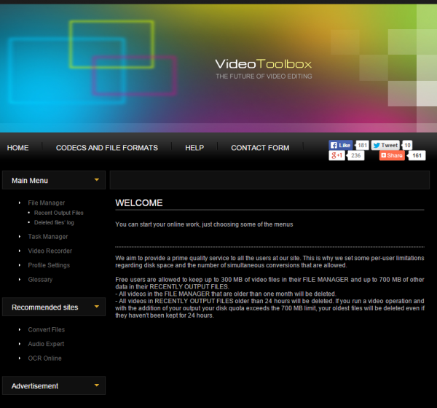Screen dimensions: 437x408
Task: Click the WELCOME heading
Action: click(139, 203)
